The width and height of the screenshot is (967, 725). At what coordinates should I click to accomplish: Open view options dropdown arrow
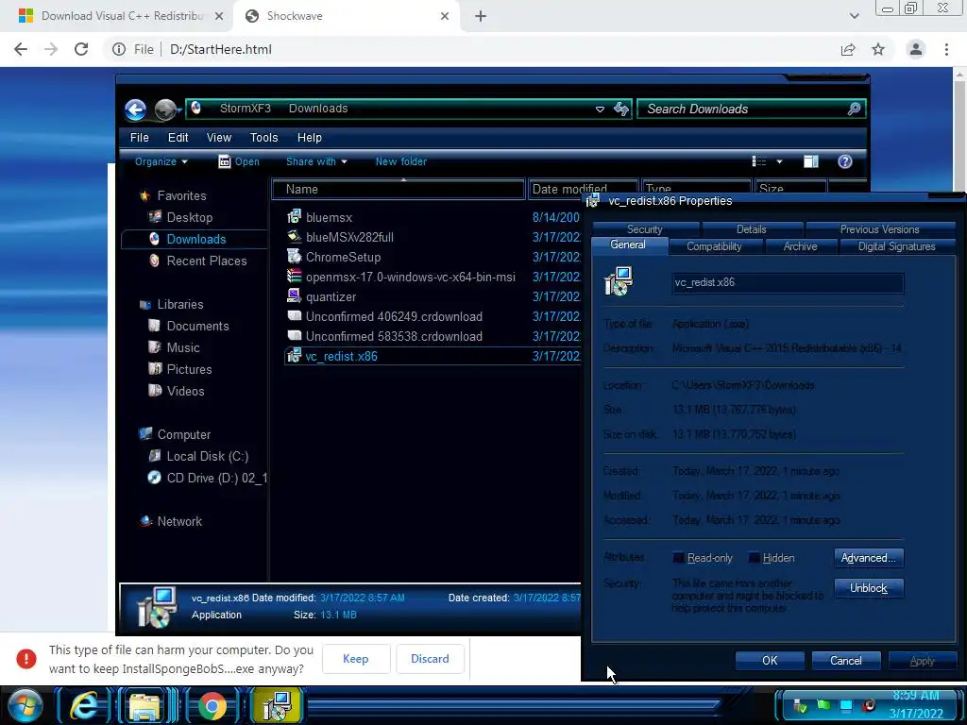click(779, 161)
